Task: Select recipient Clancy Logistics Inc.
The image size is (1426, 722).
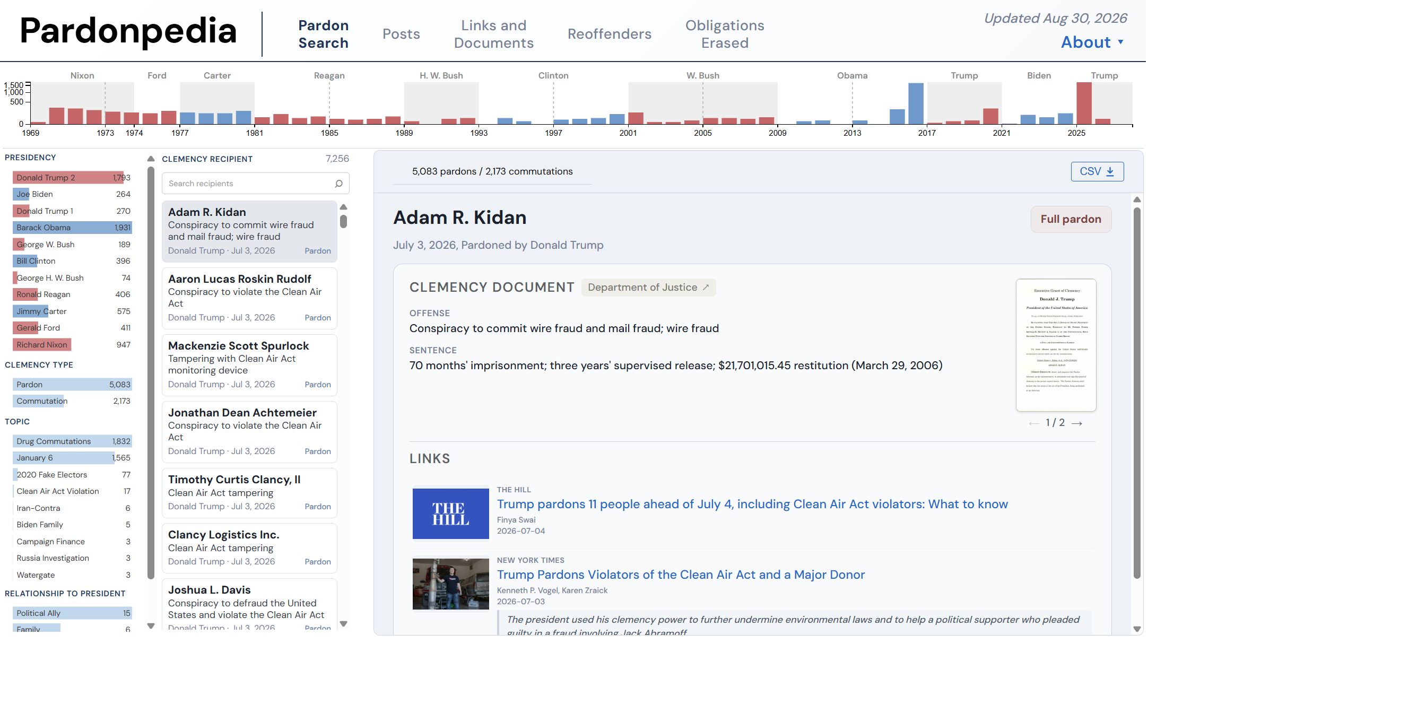Action: pos(249,549)
